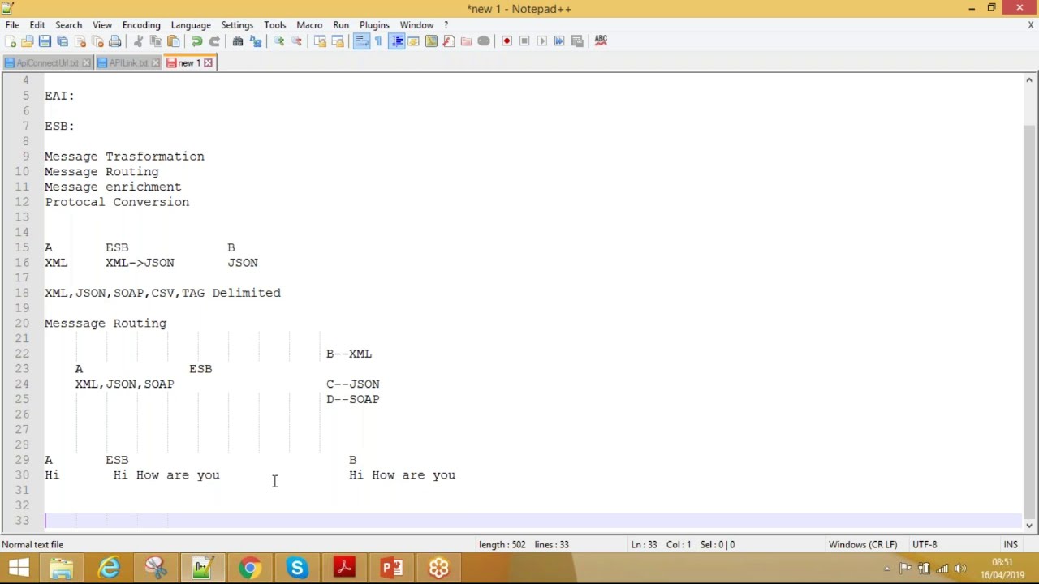Click the ABC spell check icon
The width and height of the screenshot is (1039, 584).
(x=601, y=41)
